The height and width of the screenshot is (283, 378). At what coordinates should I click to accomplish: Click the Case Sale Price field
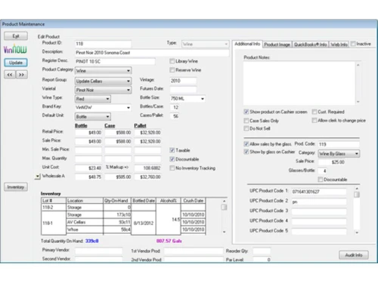click(118, 141)
